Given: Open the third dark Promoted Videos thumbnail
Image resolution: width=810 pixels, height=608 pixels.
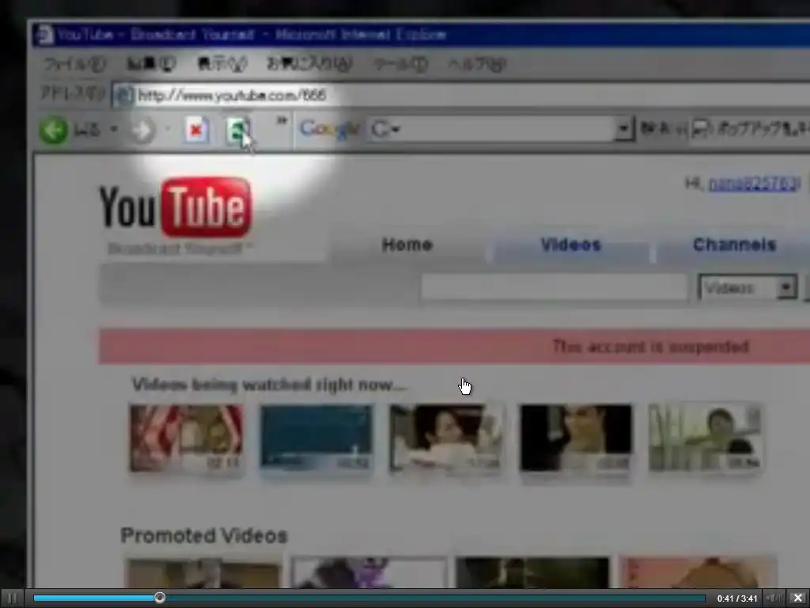Looking at the screenshot, I should tap(533, 572).
